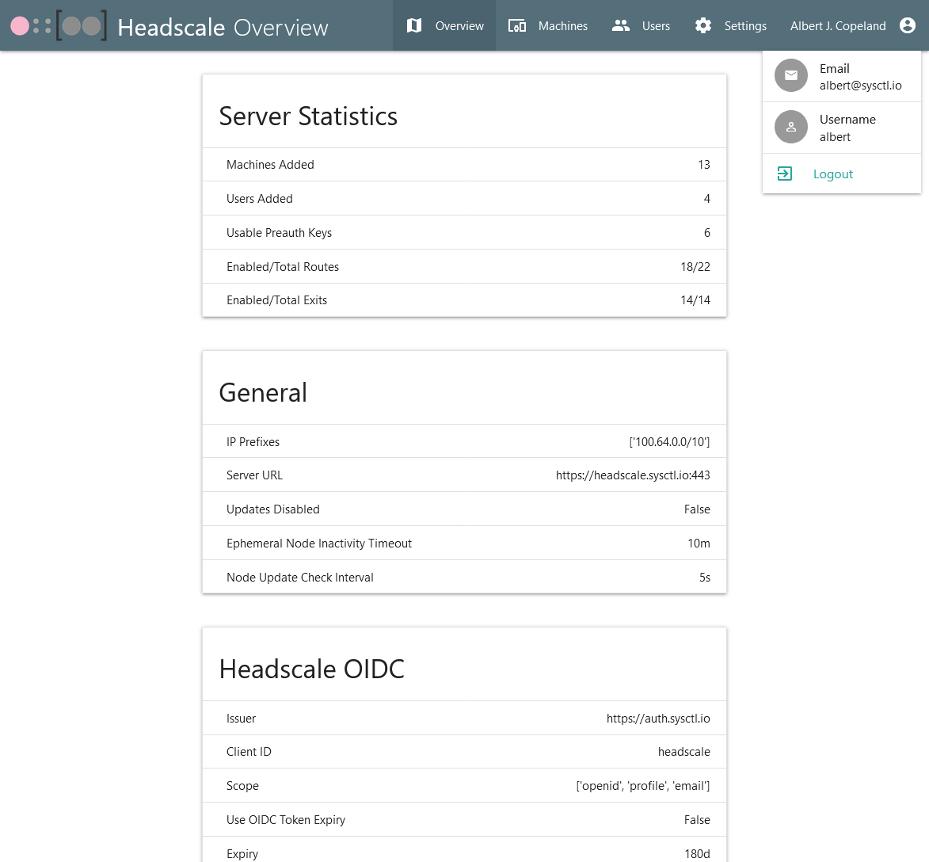The height and width of the screenshot is (862, 929).
Task: Click the Machines devices icon
Action: click(517, 26)
